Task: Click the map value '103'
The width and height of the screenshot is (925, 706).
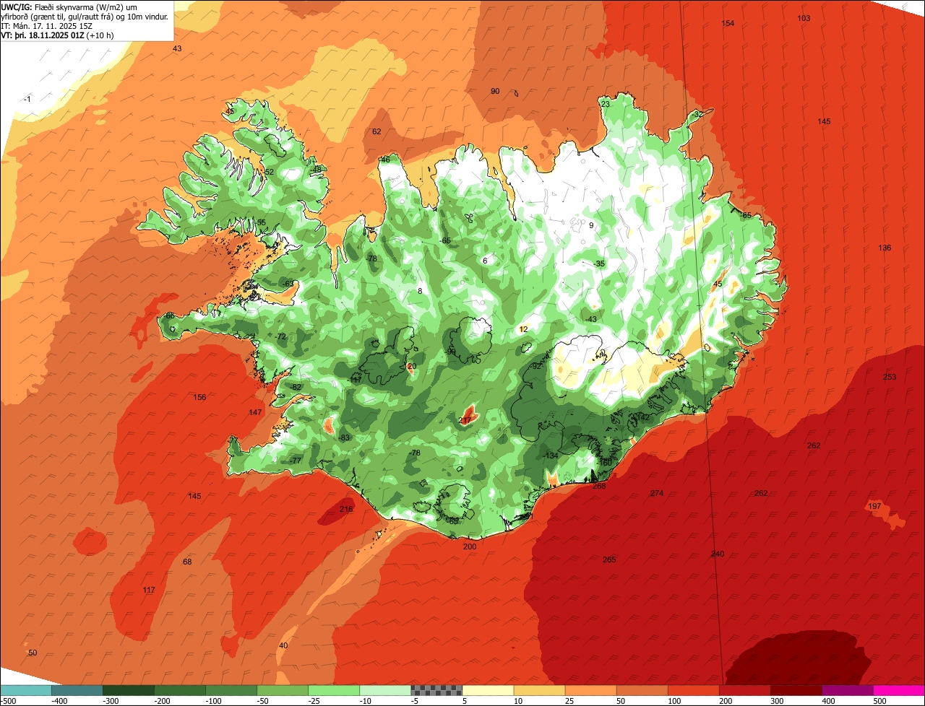Action: (804, 18)
